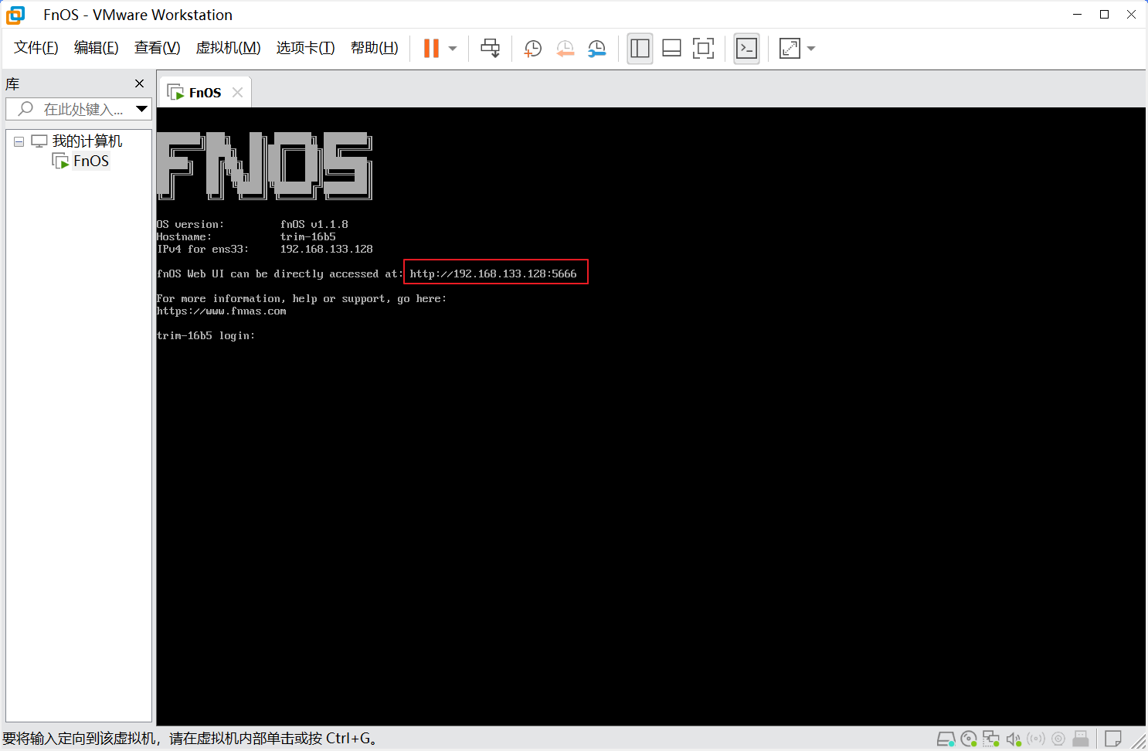The image size is (1148, 751).
Task: Revert the VM to previous snapshot
Action: coord(566,49)
